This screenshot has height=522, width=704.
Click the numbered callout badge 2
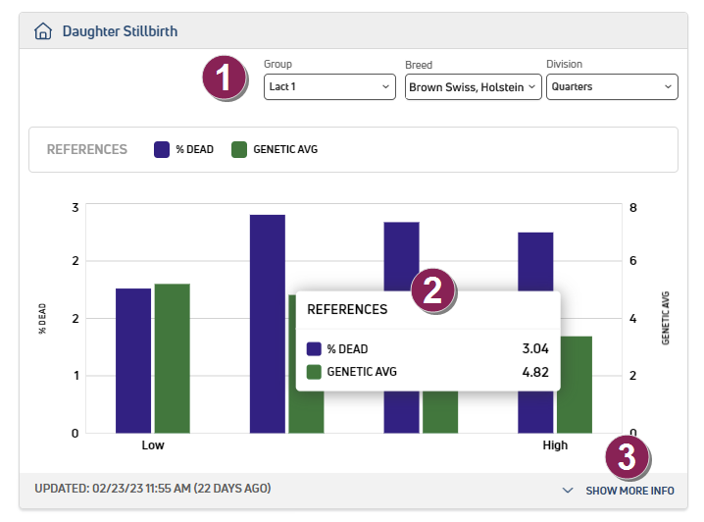click(433, 290)
